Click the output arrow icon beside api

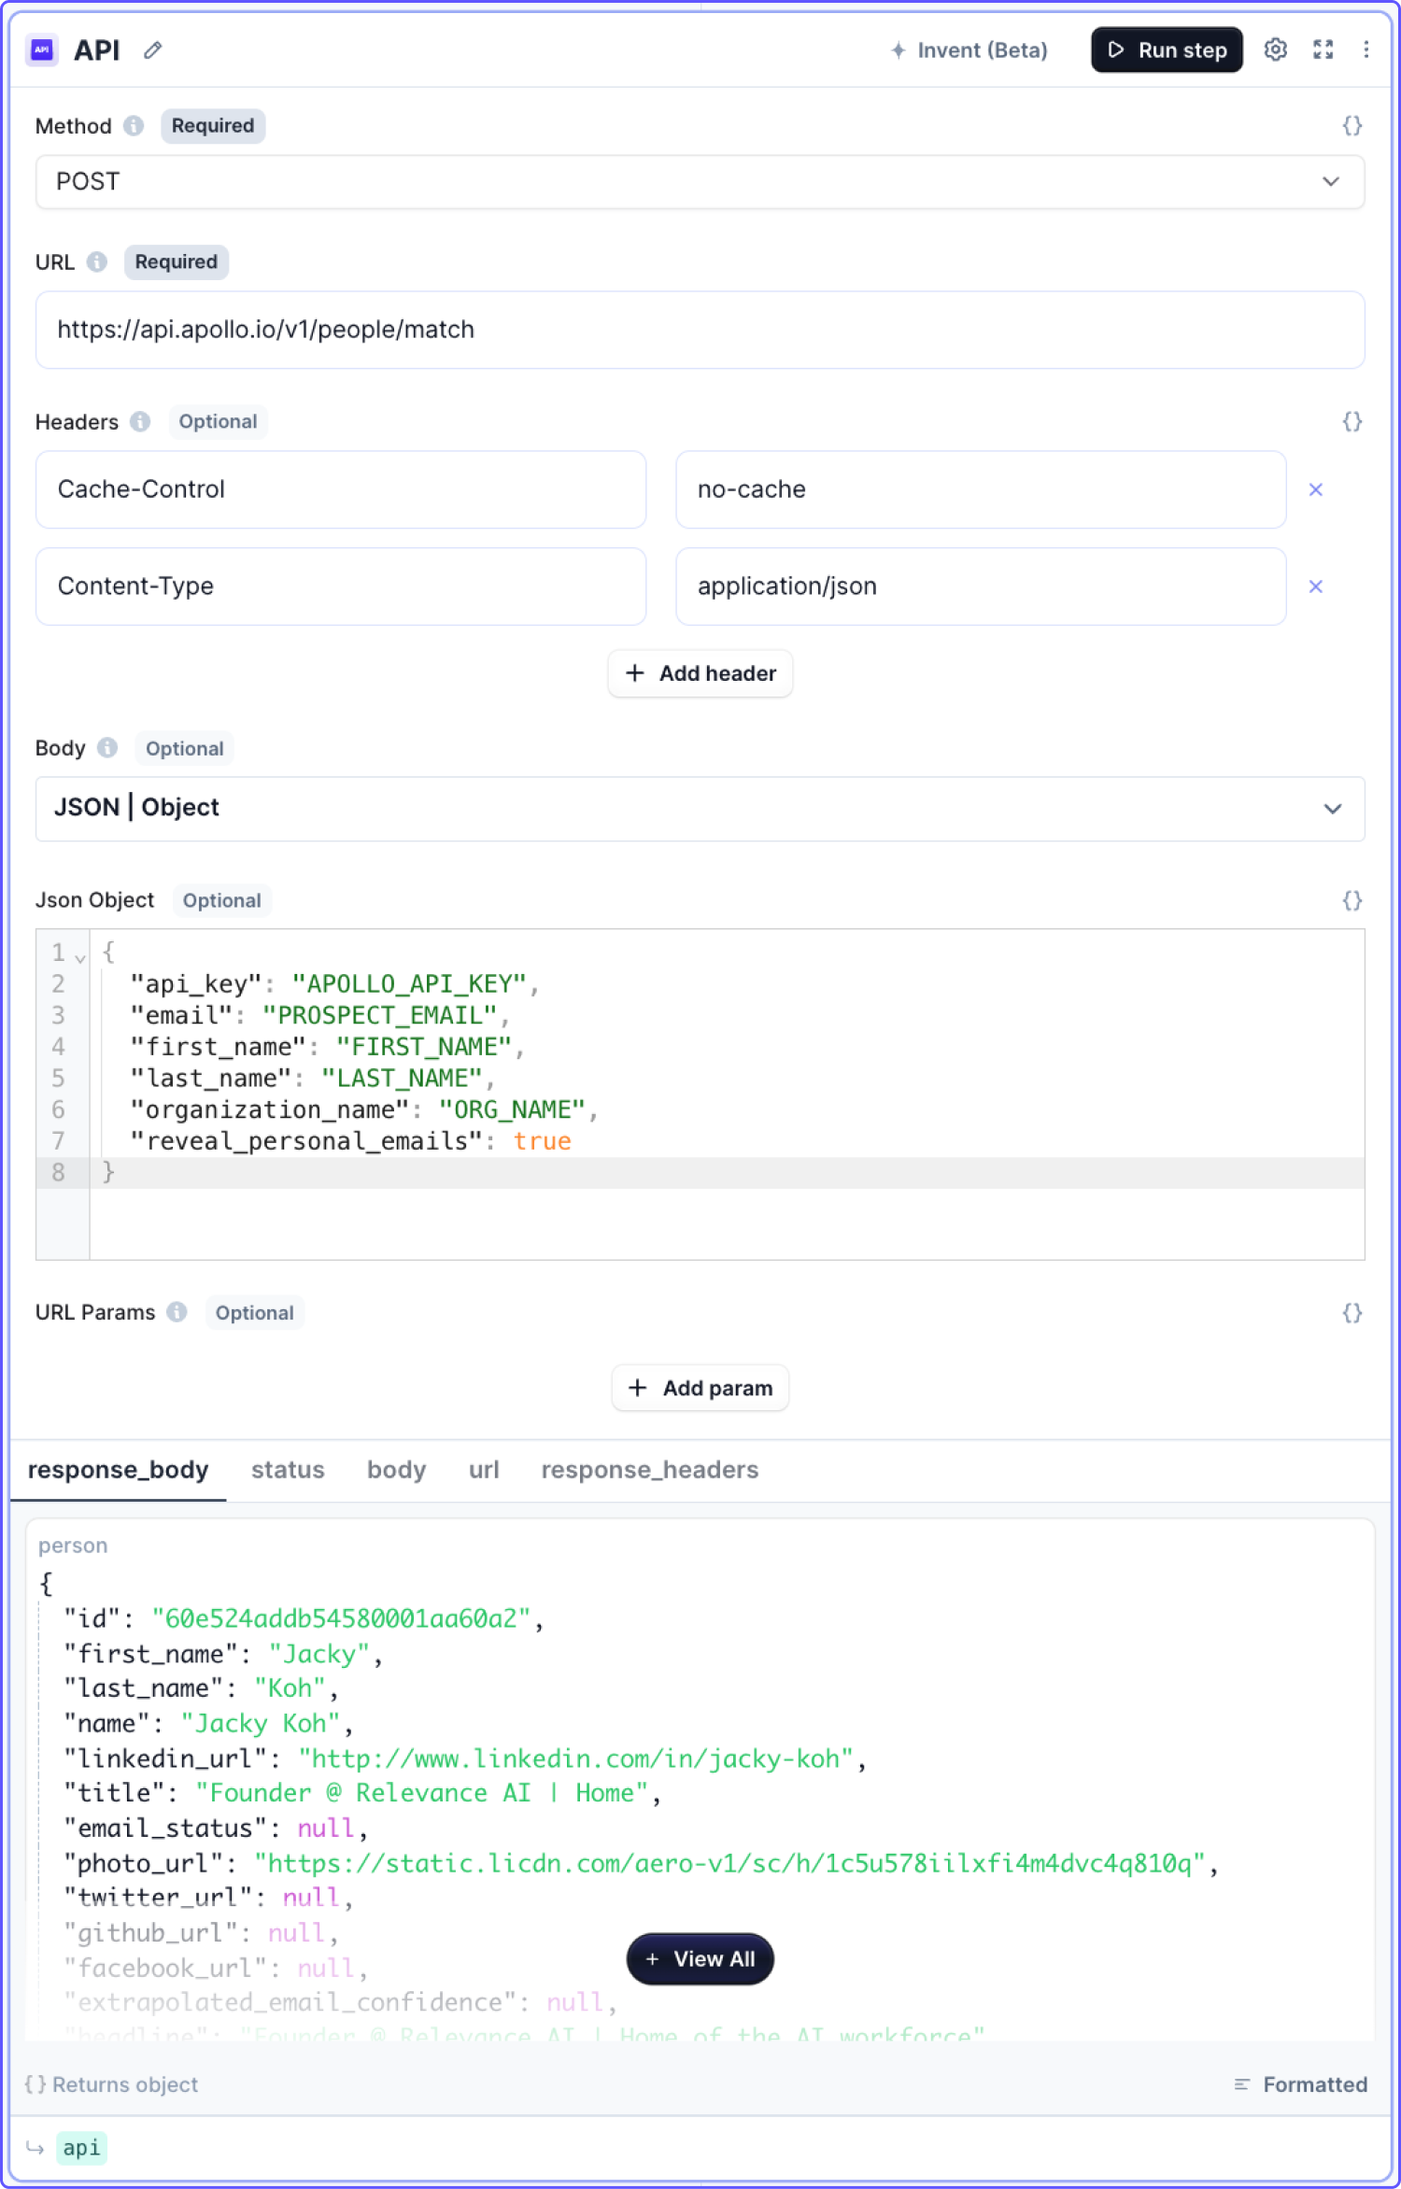(x=35, y=2148)
